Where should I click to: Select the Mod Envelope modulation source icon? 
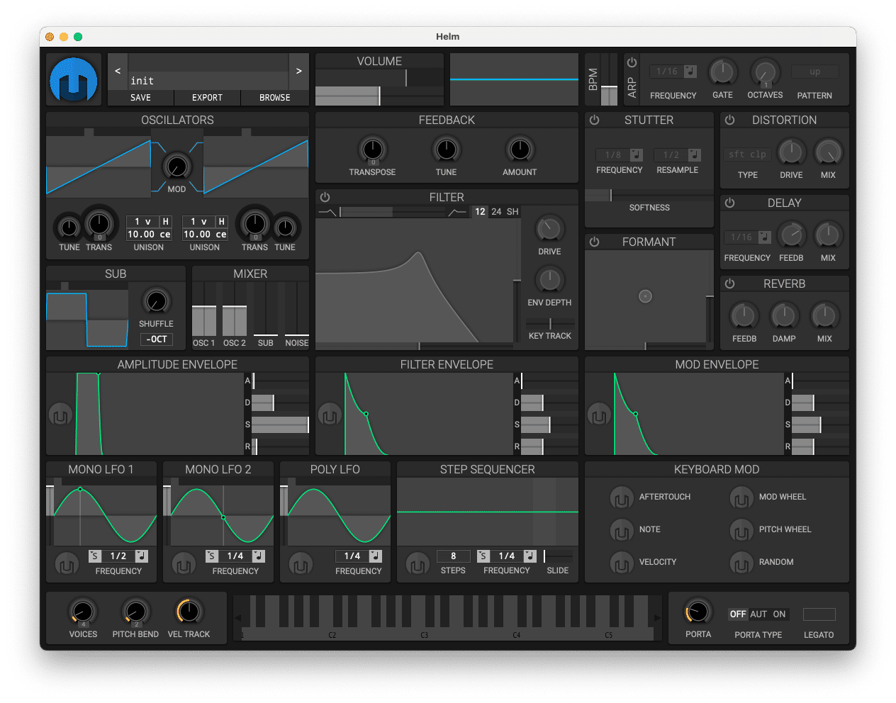(599, 415)
